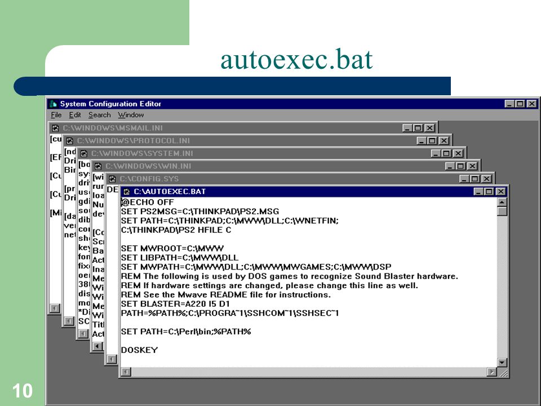
Task: Maximize the AUTOEXEC.BAT window
Action: click(x=489, y=192)
